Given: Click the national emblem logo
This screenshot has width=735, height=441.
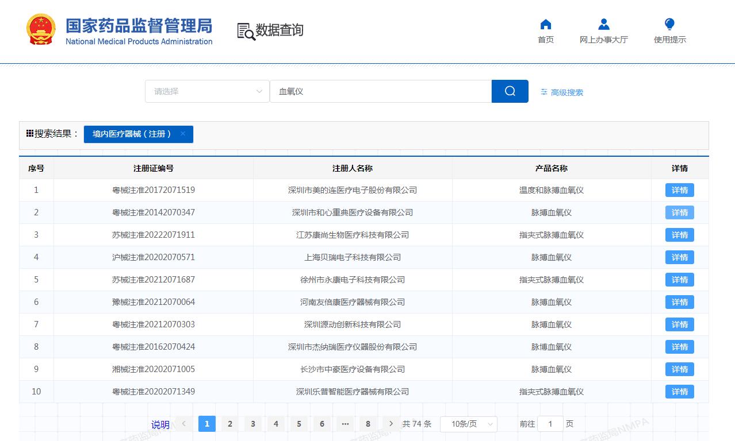Looking at the screenshot, I should point(41,29).
